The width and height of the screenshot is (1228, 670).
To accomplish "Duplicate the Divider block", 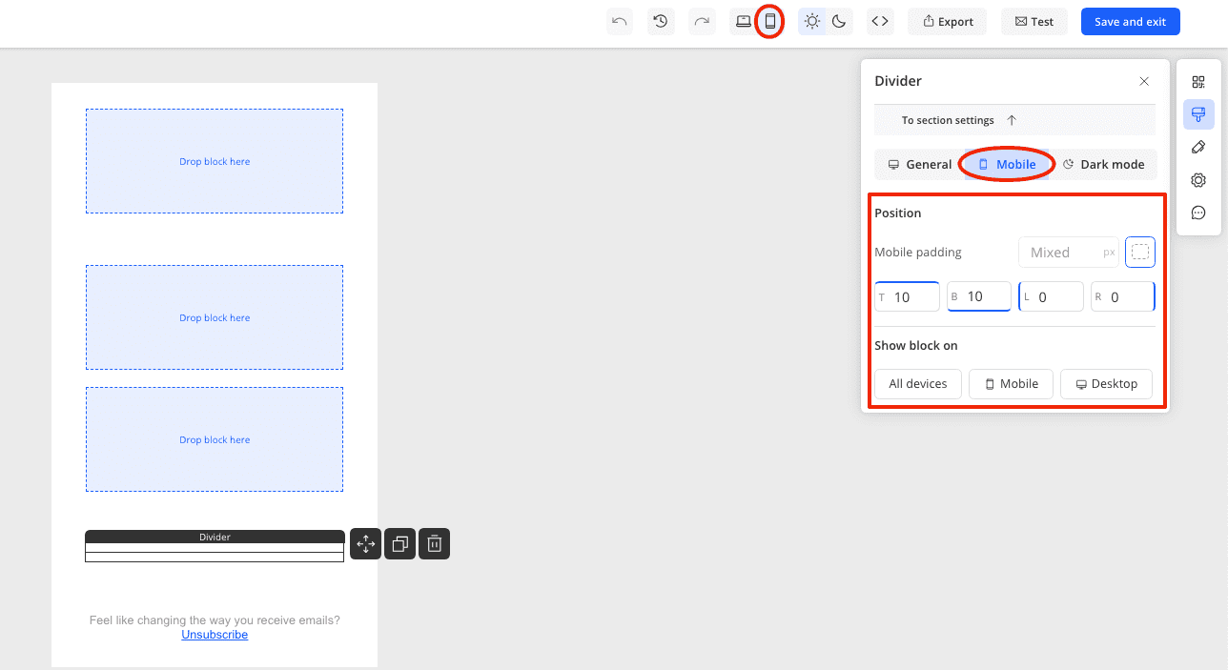I will coord(399,543).
